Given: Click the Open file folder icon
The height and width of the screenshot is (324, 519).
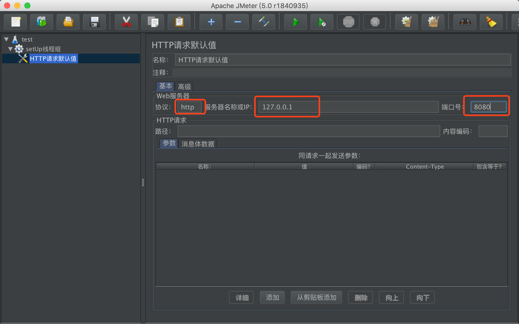Looking at the screenshot, I should [x=68, y=22].
